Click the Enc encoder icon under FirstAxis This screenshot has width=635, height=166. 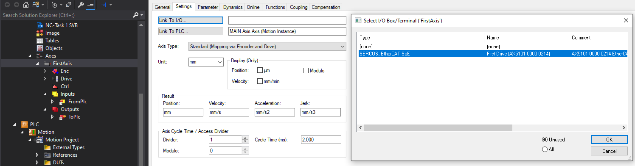coord(55,71)
